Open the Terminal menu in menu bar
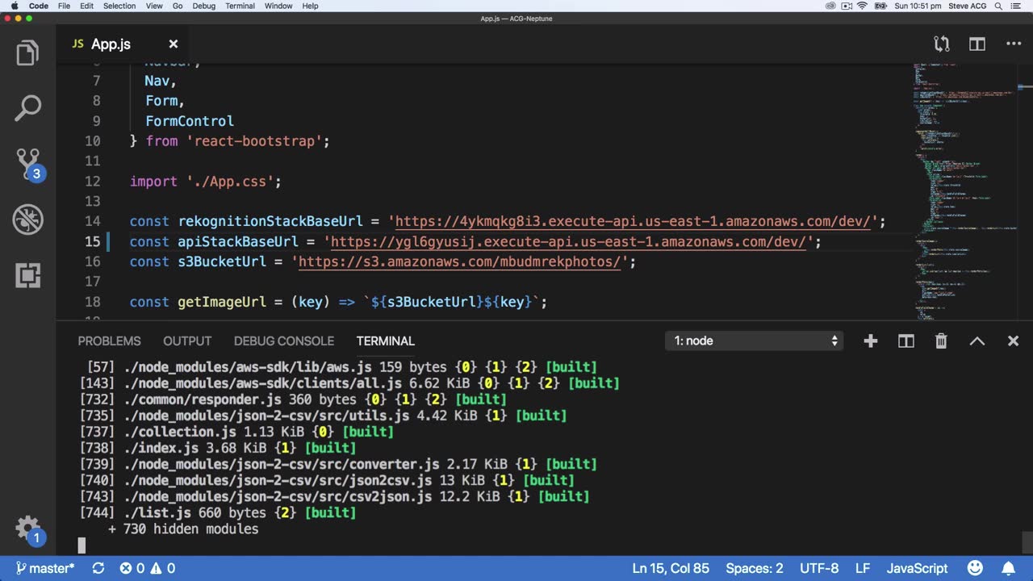Viewport: 1033px width, 581px height. pos(240,6)
